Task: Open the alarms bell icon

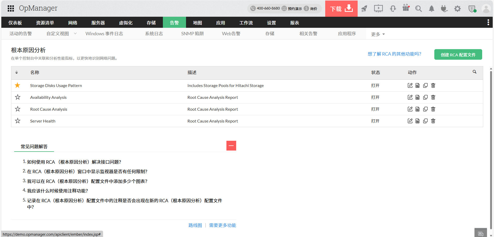Action: click(431, 9)
